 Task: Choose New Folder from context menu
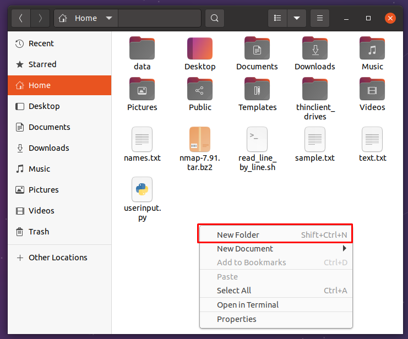276,234
